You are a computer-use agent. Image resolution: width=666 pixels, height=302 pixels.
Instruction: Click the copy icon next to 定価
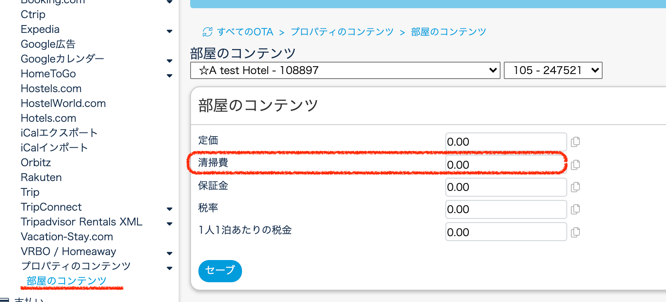[x=575, y=142]
